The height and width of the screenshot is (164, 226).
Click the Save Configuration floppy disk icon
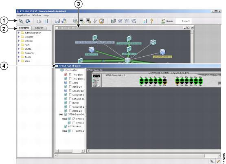click(57, 21)
